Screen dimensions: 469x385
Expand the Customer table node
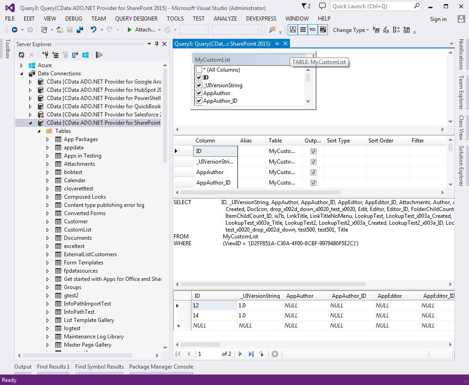pos(48,222)
